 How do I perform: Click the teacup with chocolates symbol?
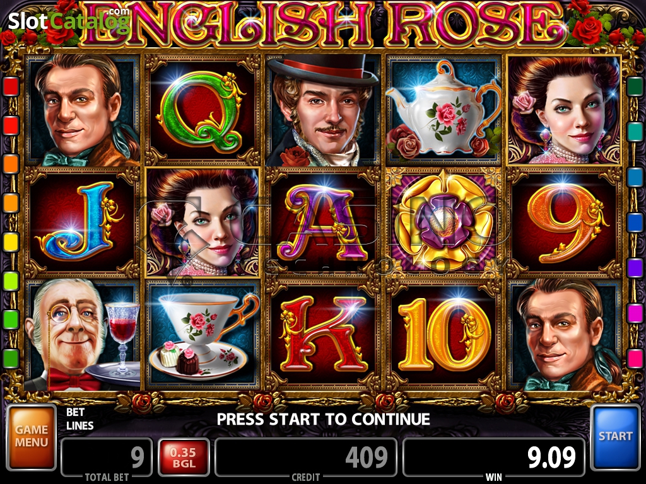[x=203, y=335]
